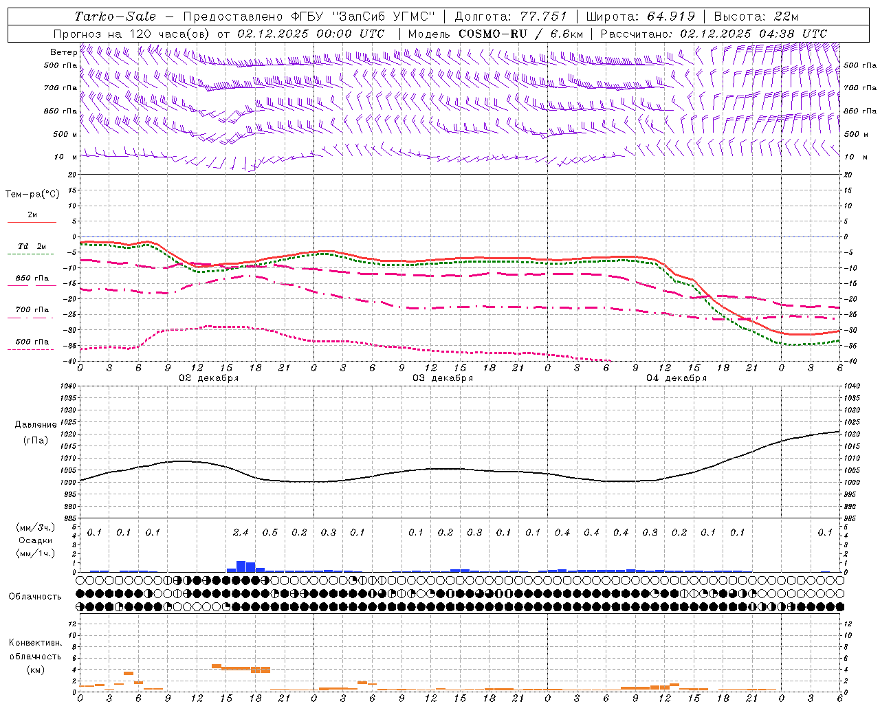The width and height of the screenshot is (880, 704).
Task: Click the tallest blue precipitation bar
Action: (x=241, y=566)
